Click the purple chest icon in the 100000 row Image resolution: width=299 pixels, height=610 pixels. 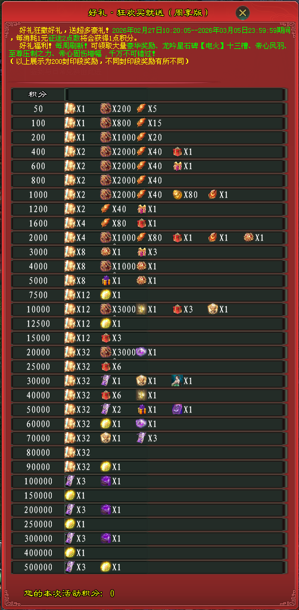105,481
